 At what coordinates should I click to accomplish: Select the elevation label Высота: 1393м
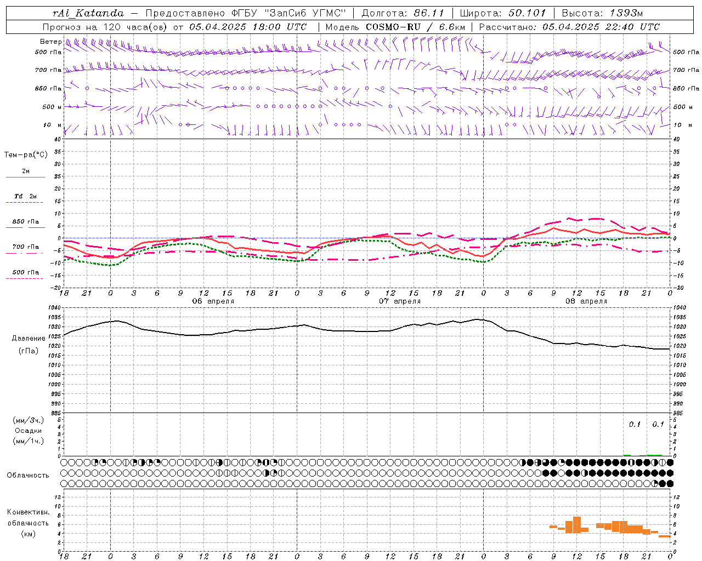tap(603, 13)
